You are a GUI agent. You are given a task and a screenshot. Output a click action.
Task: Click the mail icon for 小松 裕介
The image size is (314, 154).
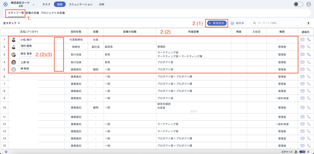[302, 39]
